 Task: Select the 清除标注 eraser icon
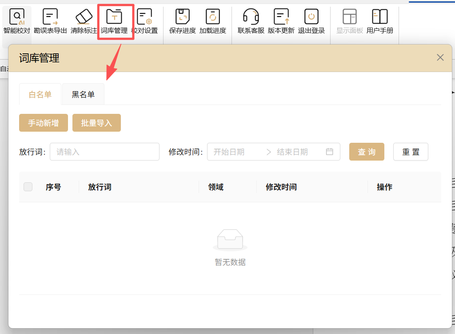pyautogui.click(x=84, y=18)
